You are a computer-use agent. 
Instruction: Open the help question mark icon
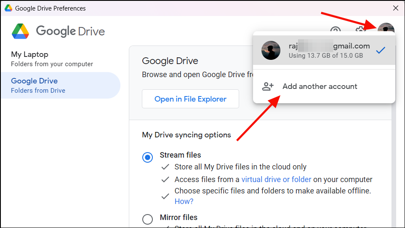coord(335,29)
